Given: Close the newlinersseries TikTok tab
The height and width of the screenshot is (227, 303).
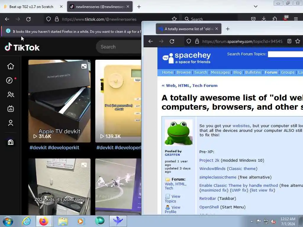Looking at the screenshot, I should [128, 7].
